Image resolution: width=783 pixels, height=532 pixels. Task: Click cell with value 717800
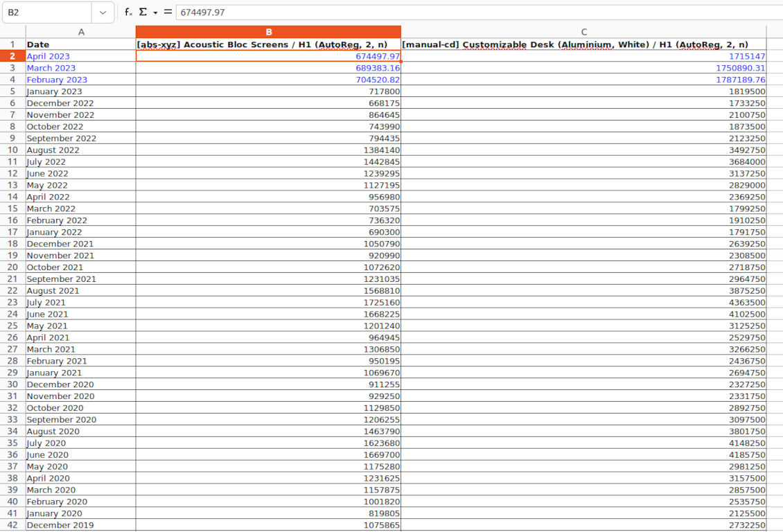[269, 91]
